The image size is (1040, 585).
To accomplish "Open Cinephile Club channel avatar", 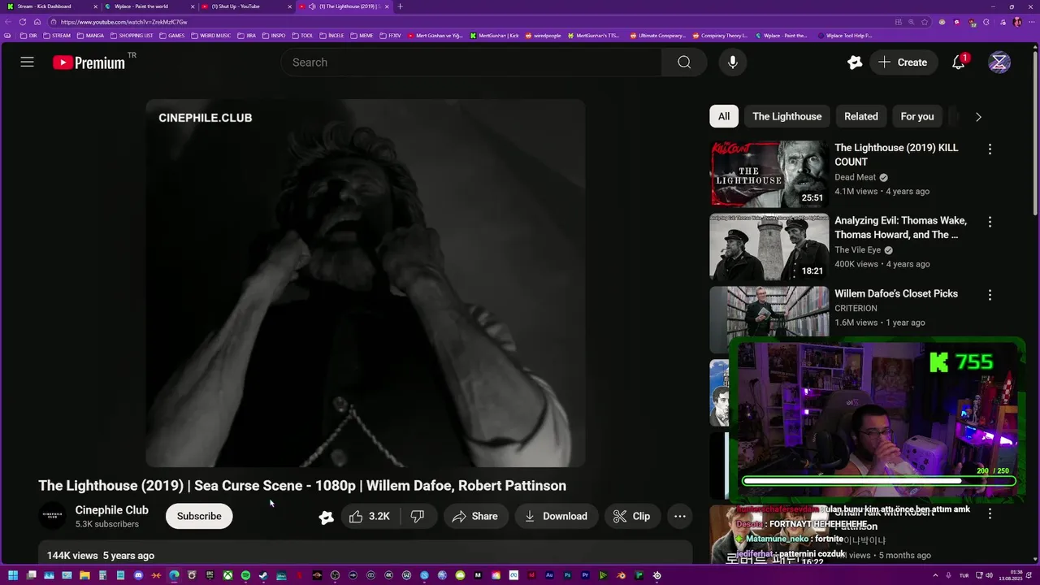I will pos(53,516).
